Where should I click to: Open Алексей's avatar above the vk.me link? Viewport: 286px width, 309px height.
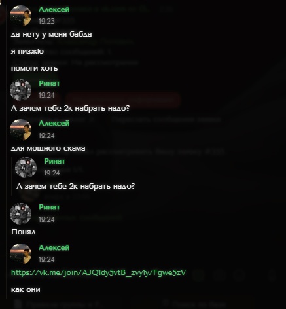coord(21,254)
